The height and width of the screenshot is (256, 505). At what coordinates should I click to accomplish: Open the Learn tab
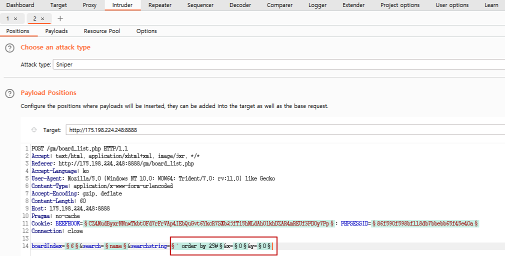[x=491, y=5]
